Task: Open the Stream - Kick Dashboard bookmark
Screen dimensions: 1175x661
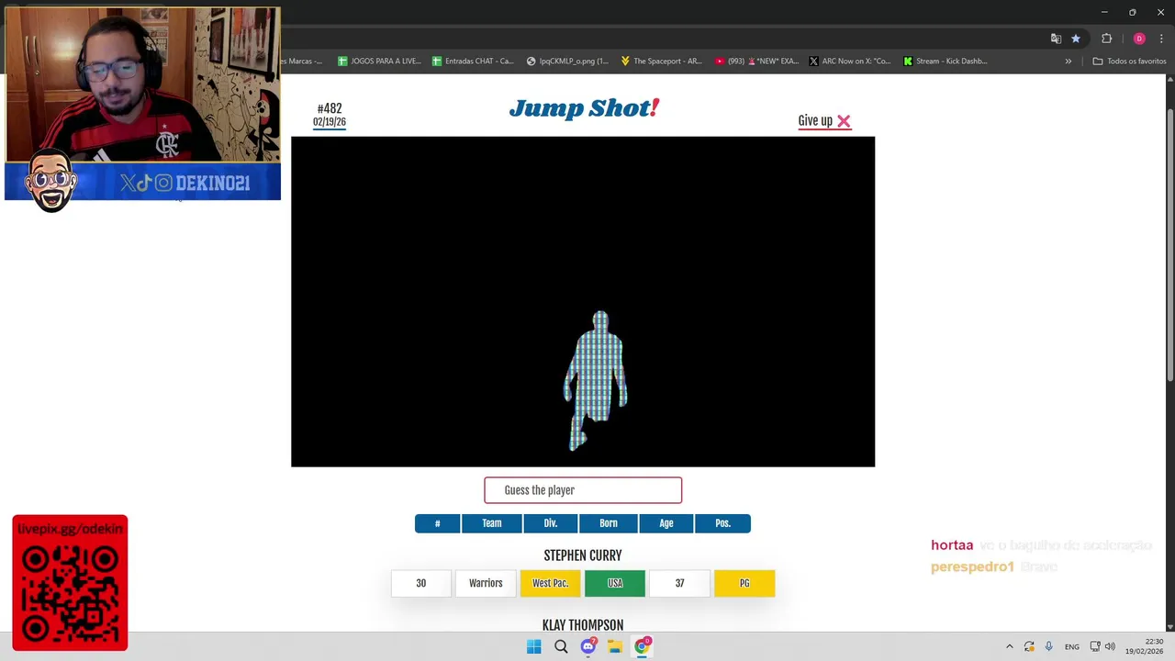Action: click(x=946, y=62)
